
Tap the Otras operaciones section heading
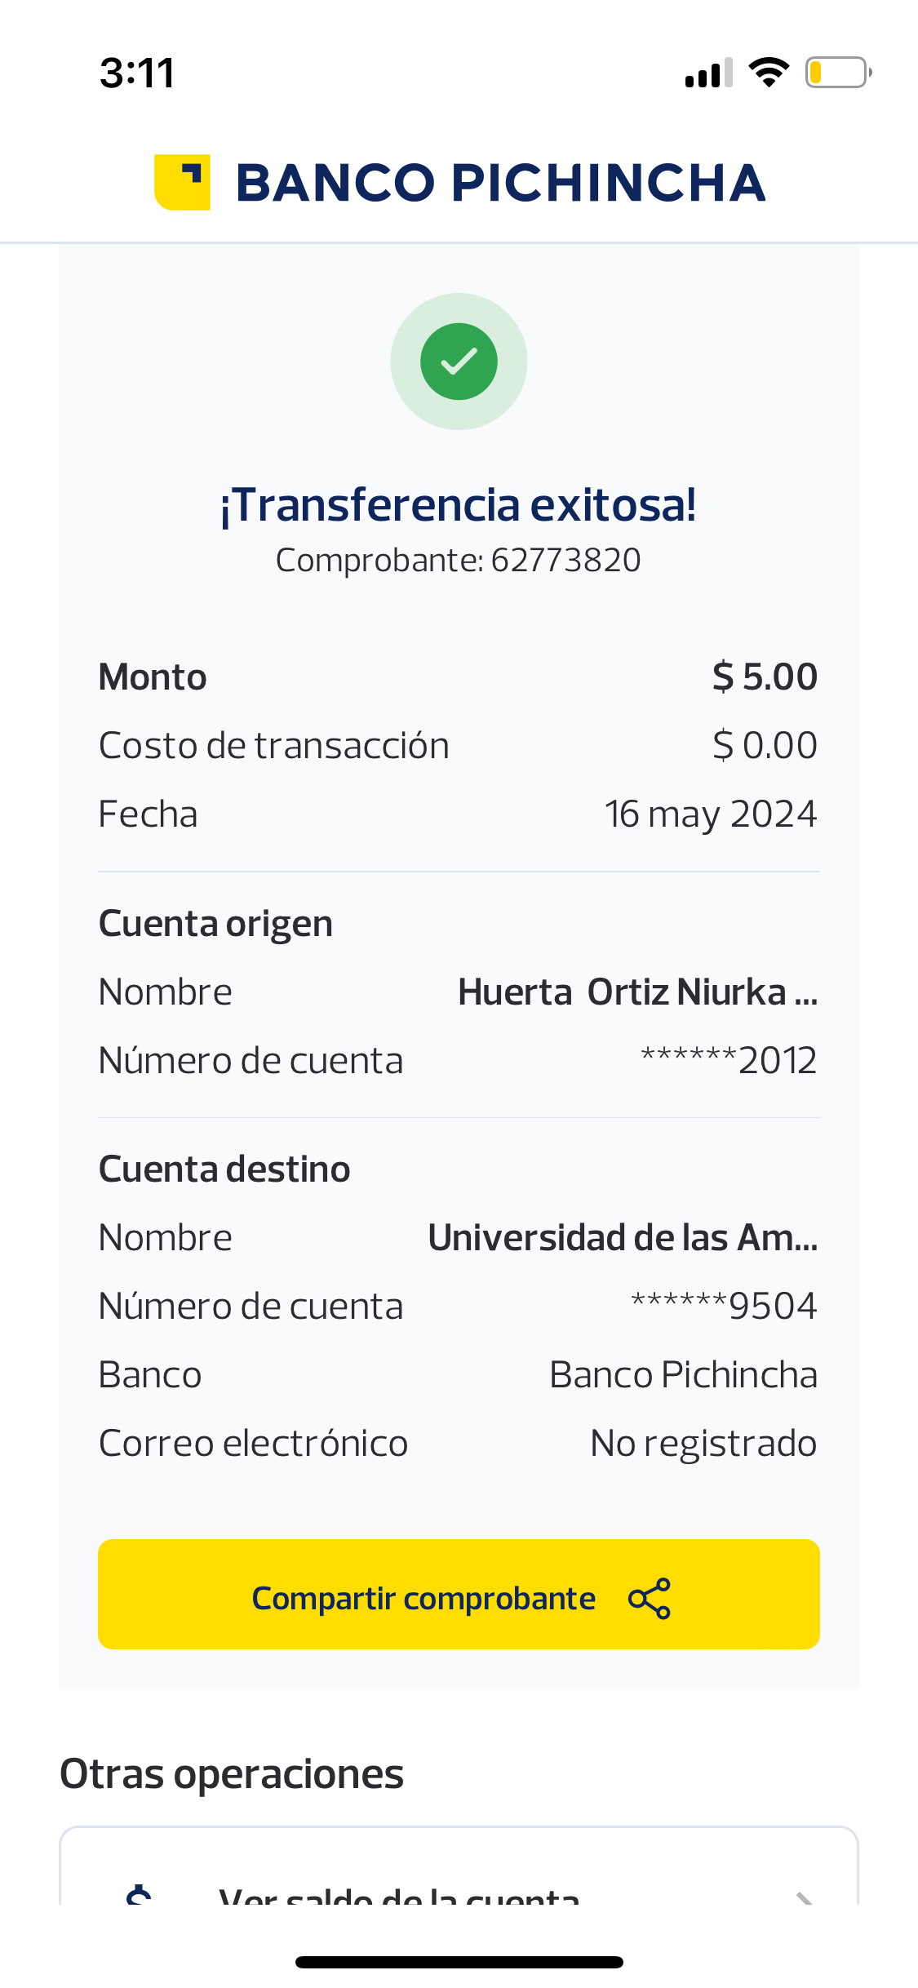click(232, 1774)
